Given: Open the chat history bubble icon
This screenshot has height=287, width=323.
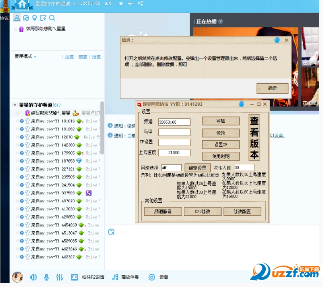Looking at the screenshot, I should point(26,18).
